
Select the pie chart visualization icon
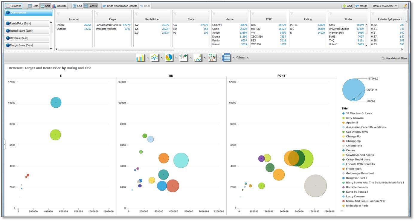point(169,58)
